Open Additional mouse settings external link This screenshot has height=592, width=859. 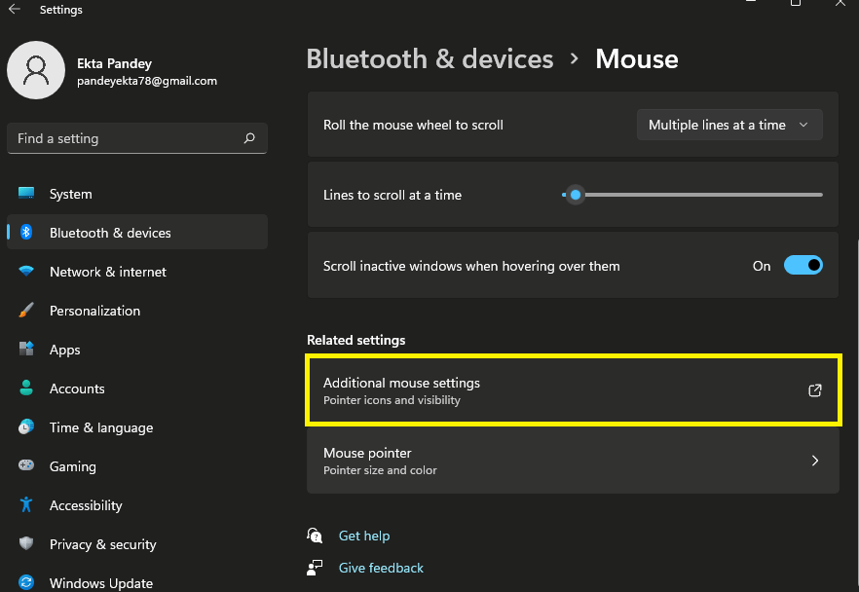click(815, 390)
